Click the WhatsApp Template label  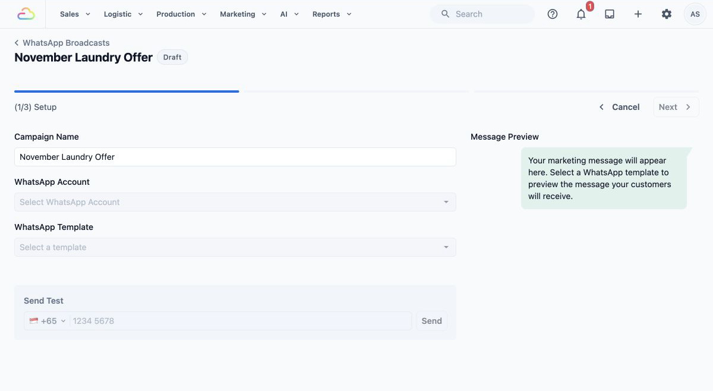[x=53, y=227]
